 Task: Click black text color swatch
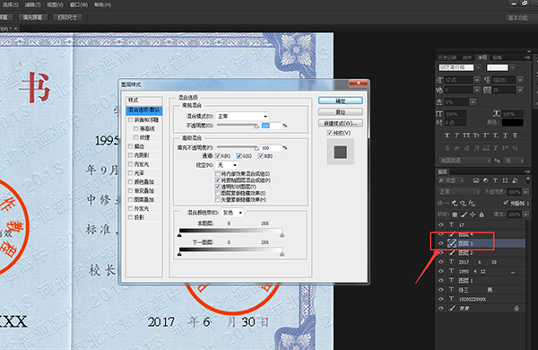click(x=513, y=122)
